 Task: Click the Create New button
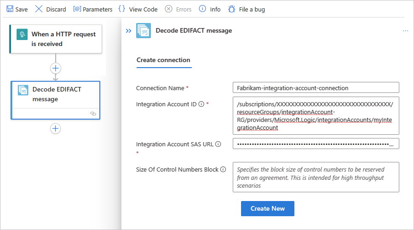(x=267, y=209)
